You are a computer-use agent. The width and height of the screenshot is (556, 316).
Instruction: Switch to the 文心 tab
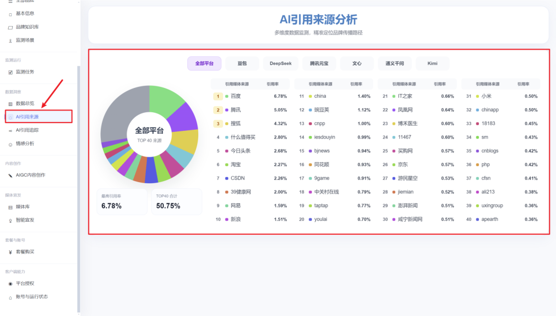click(357, 63)
